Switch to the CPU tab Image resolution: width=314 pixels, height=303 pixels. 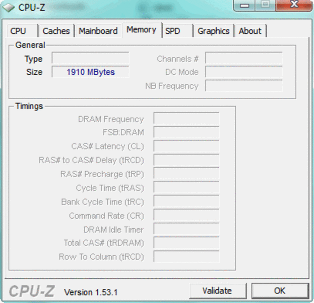18,31
